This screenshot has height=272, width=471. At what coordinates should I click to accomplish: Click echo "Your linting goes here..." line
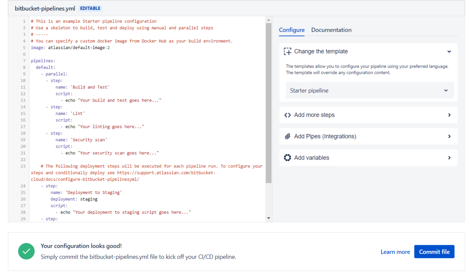coord(102,127)
